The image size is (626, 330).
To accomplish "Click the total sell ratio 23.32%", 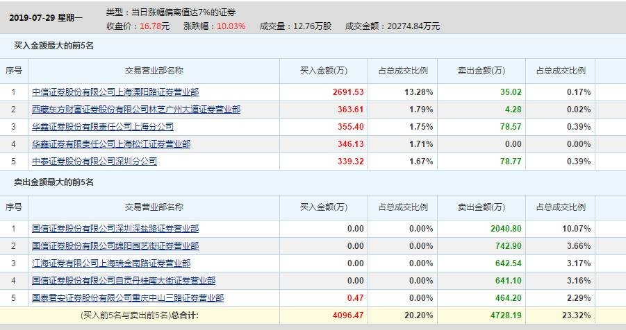I will [x=576, y=315].
